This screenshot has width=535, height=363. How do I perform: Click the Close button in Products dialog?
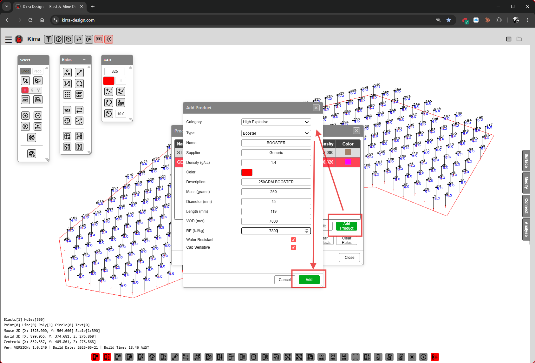tap(349, 258)
